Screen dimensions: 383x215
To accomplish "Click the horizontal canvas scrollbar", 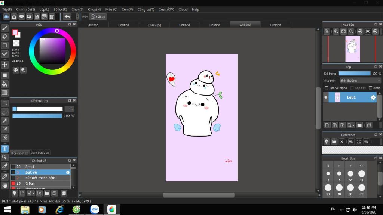I will tap(199, 195).
